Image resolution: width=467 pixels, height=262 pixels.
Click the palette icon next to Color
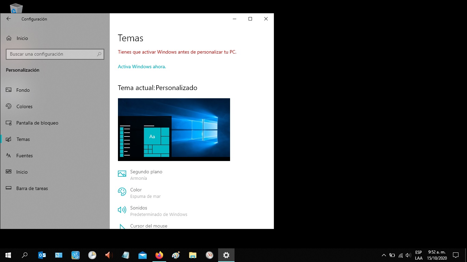tap(122, 192)
